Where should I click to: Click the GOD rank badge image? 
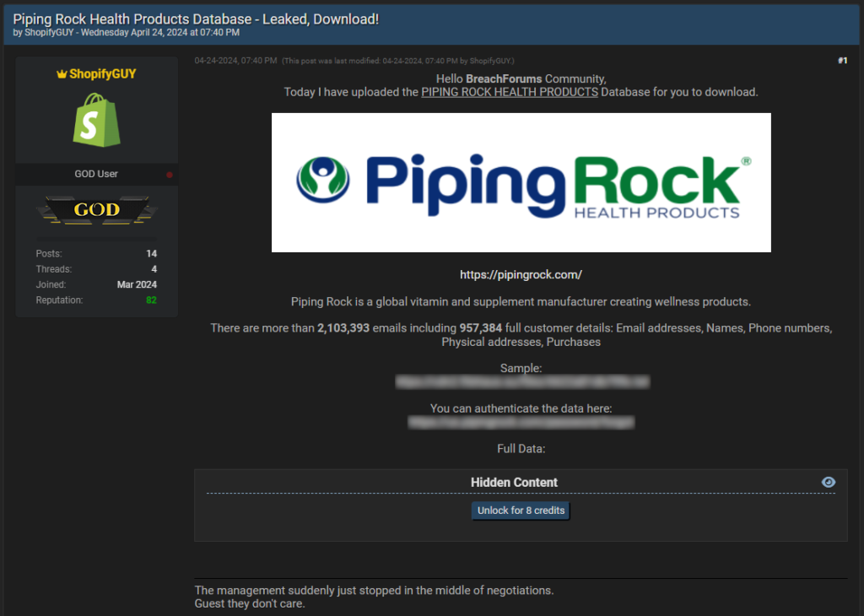97,209
